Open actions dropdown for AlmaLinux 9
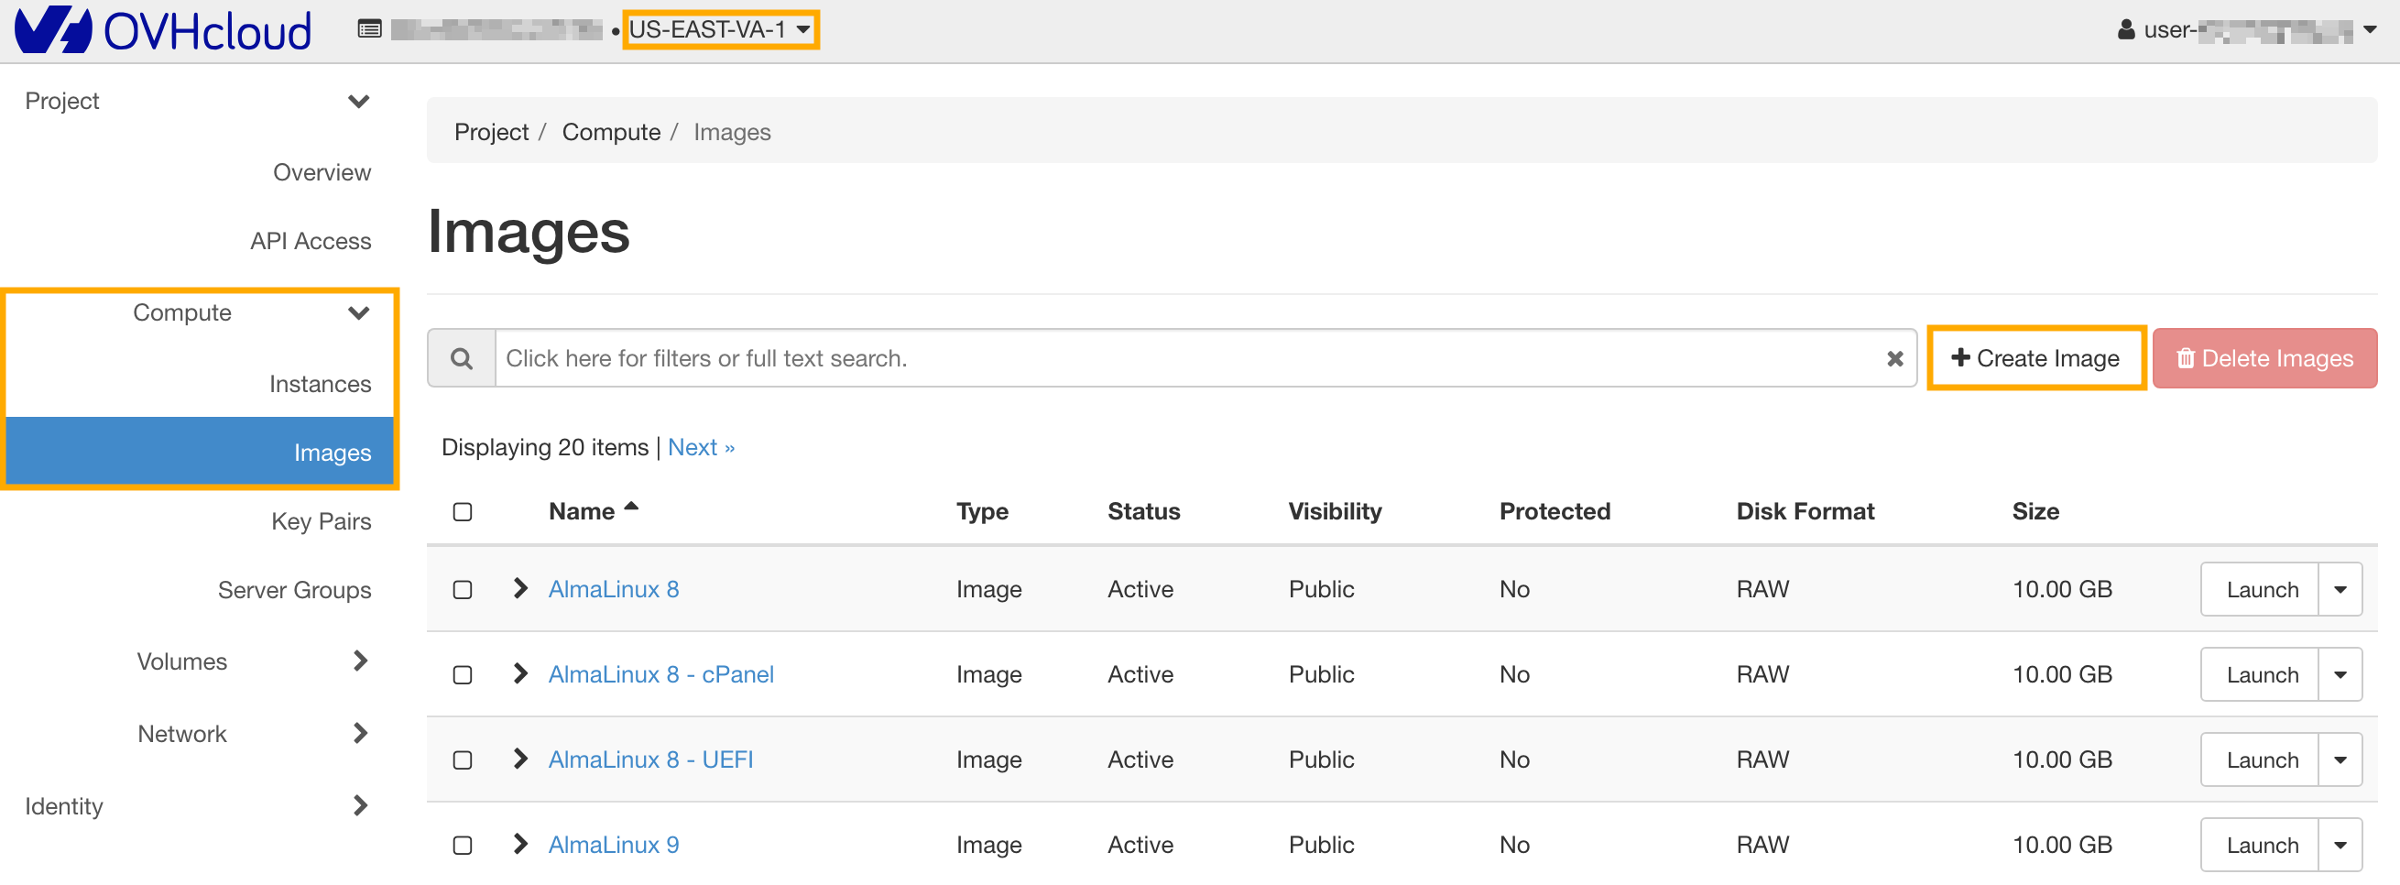 (x=2340, y=846)
